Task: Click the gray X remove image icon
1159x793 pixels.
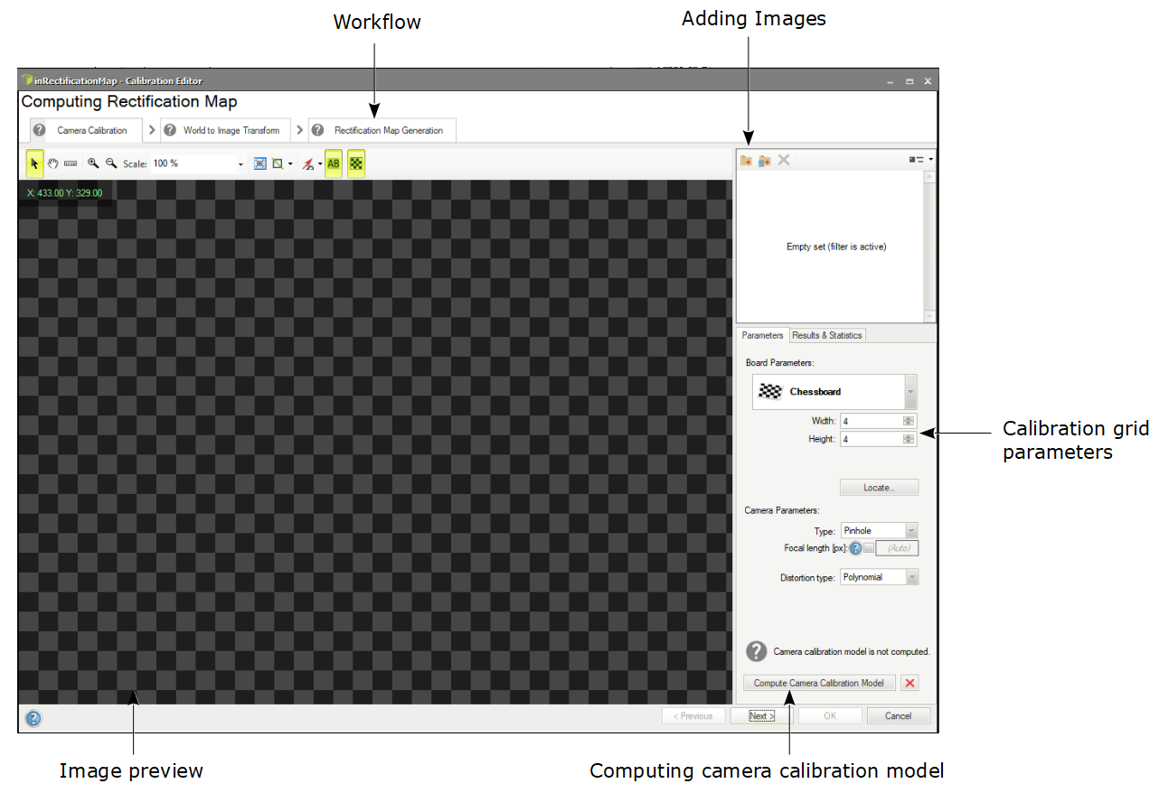Action: pos(784,160)
